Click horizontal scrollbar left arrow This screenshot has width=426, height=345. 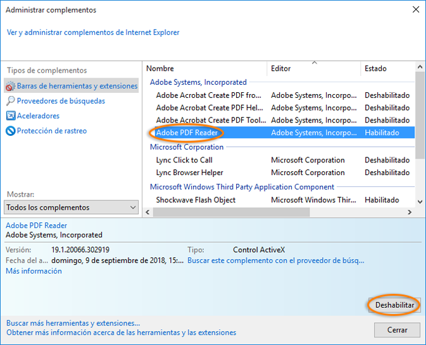(147, 212)
